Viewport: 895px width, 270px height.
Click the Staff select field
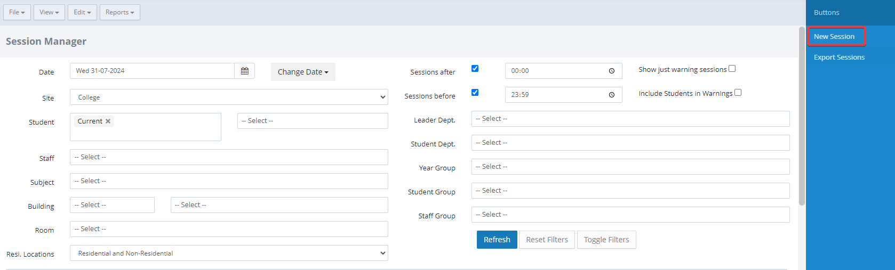tap(229, 157)
